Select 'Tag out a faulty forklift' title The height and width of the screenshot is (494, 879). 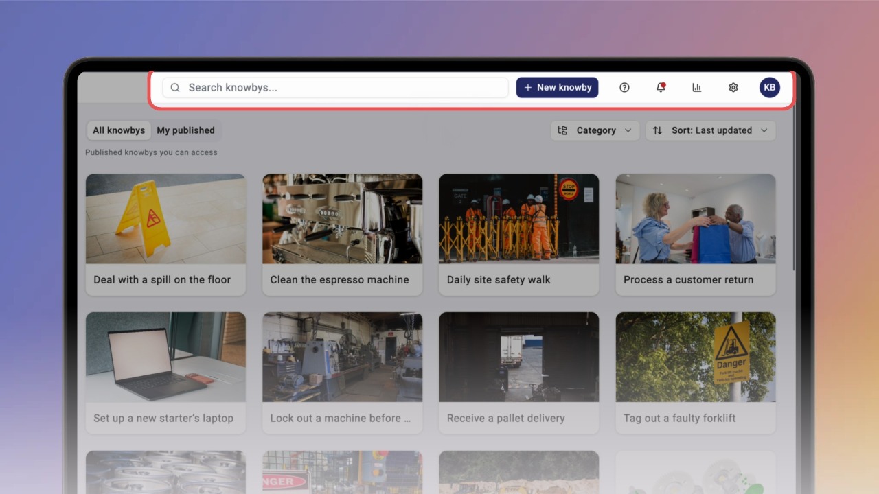coord(679,419)
